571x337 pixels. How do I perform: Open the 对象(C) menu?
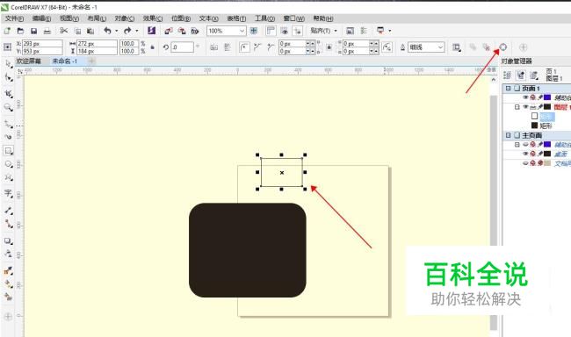pyautogui.click(x=125, y=18)
